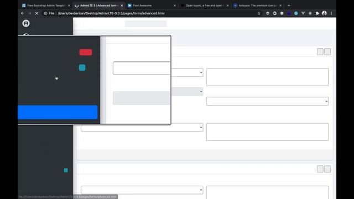
Task: Click the first card's collapse tool button
Action: (320, 51)
